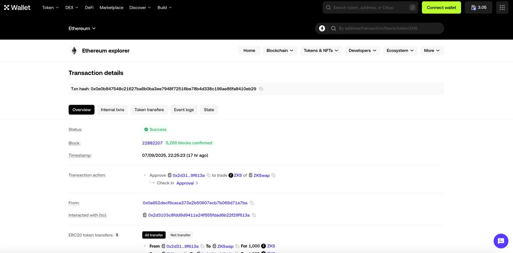This screenshot has height=253, width=513.
Task: Switch to the Token transfers tab
Action: click(x=149, y=110)
